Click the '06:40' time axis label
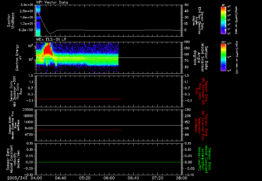 [x=133, y=178]
